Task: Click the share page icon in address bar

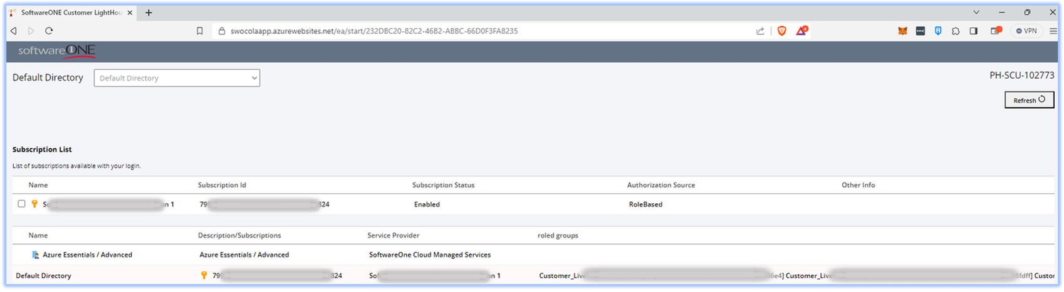Action: point(760,31)
